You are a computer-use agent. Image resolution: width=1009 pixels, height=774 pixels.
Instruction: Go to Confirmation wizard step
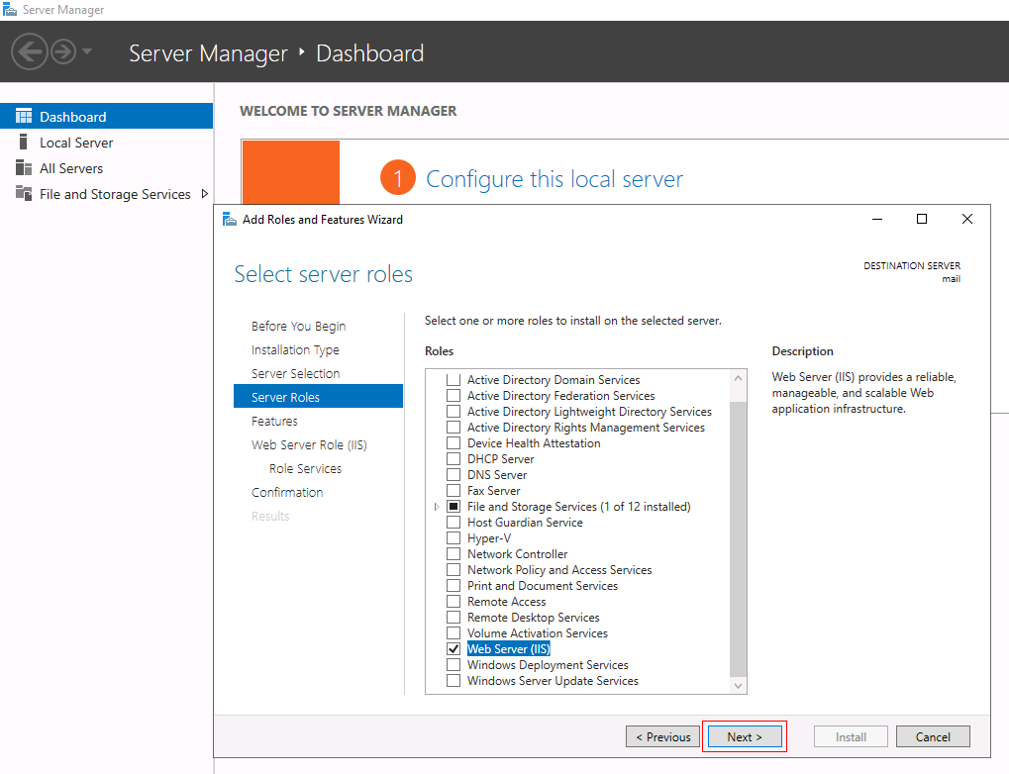tap(287, 492)
